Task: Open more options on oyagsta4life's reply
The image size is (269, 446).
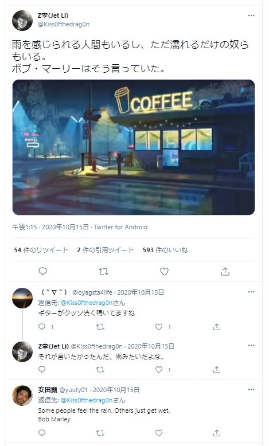Action: click(x=251, y=292)
